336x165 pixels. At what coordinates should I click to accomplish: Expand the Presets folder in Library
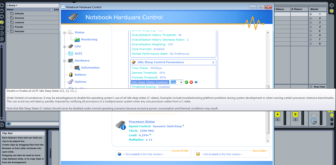pyautogui.click(x=8, y=27)
